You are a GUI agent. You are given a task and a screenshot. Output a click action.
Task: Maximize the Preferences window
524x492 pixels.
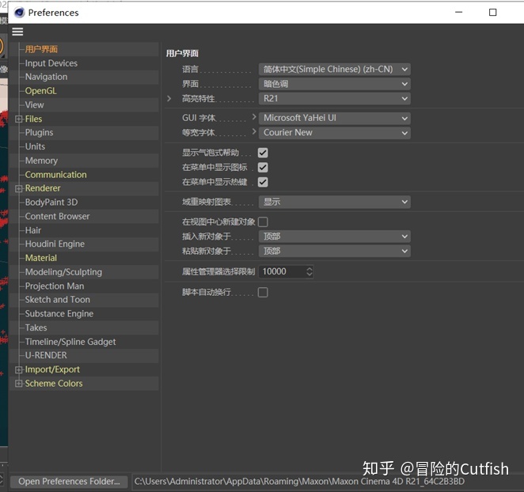[x=492, y=13]
